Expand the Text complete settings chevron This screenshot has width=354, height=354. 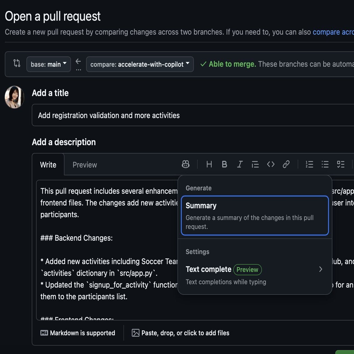click(x=320, y=269)
